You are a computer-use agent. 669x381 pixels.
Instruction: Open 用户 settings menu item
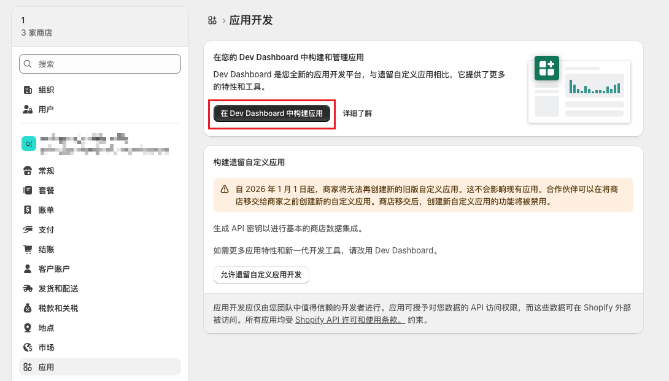[x=100, y=109]
